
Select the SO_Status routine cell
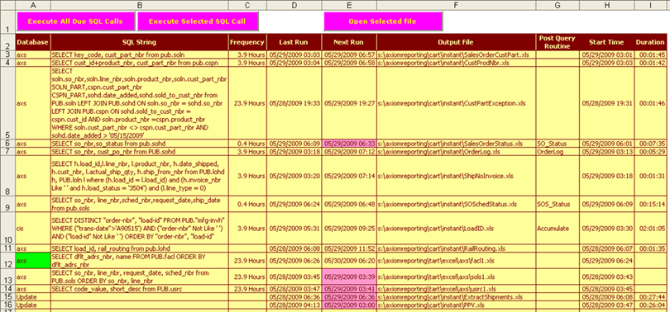click(558, 144)
